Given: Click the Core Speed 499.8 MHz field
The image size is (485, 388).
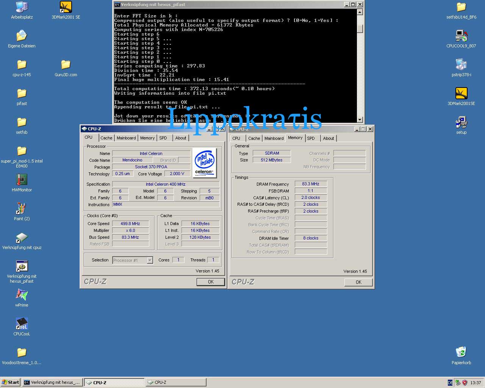Looking at the screenshot, I should (130, 224).
